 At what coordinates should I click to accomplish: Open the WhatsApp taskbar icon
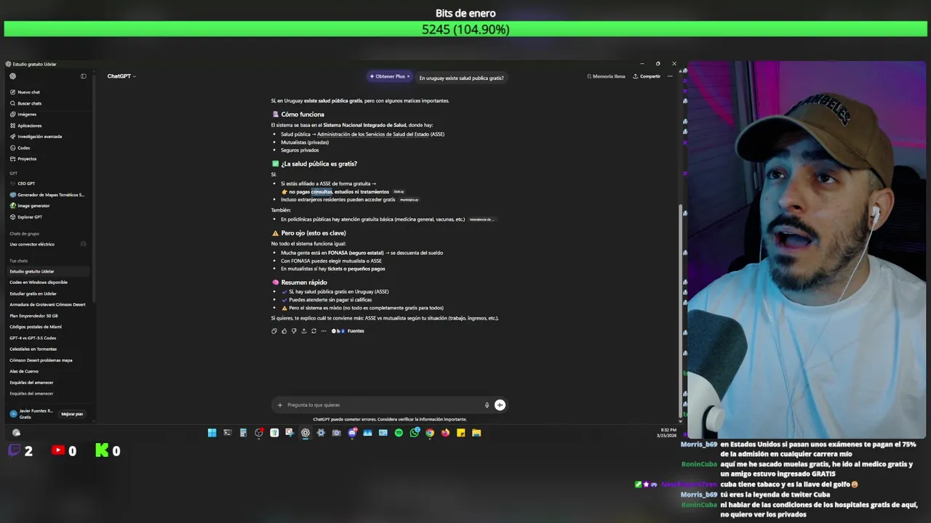point(415,433)
